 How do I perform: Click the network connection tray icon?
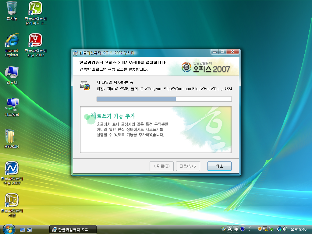[279, 229]
